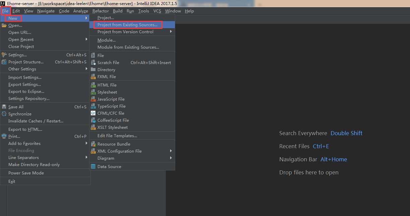This screenshot has height=216, width=410.
Task: Click the Stylesheet CSS icon
Action: tap(93, 92)
